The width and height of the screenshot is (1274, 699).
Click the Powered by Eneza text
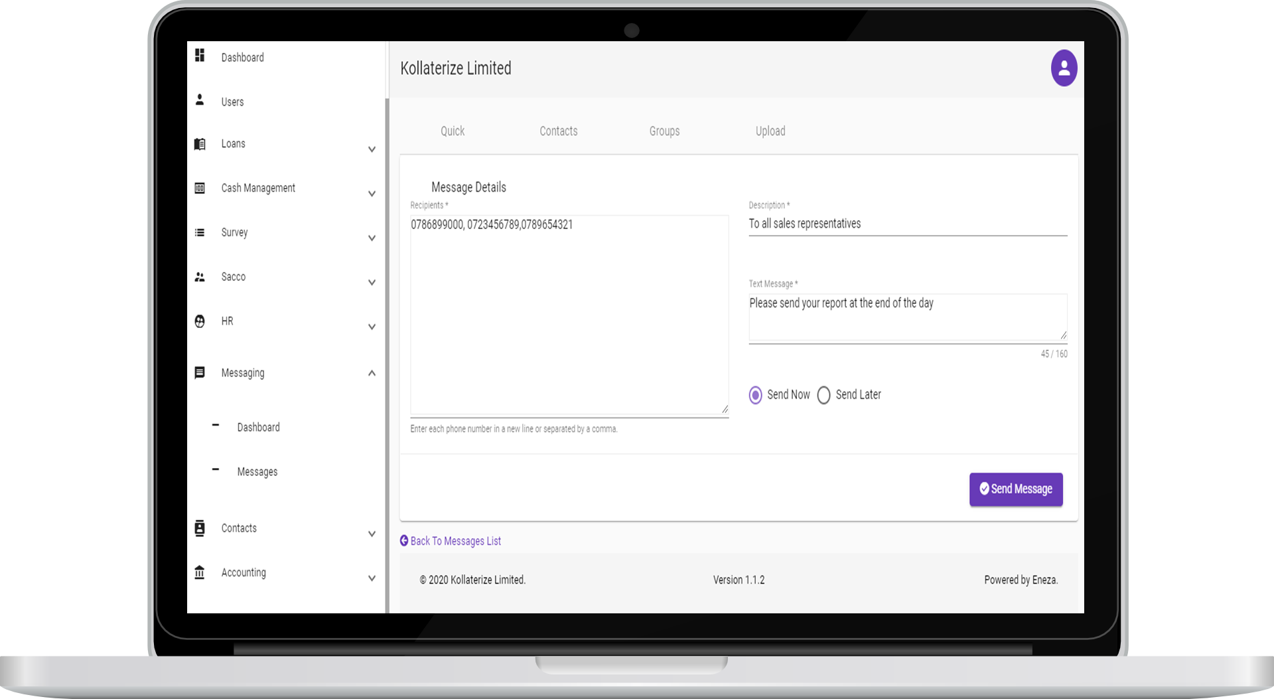(1021, 580)
